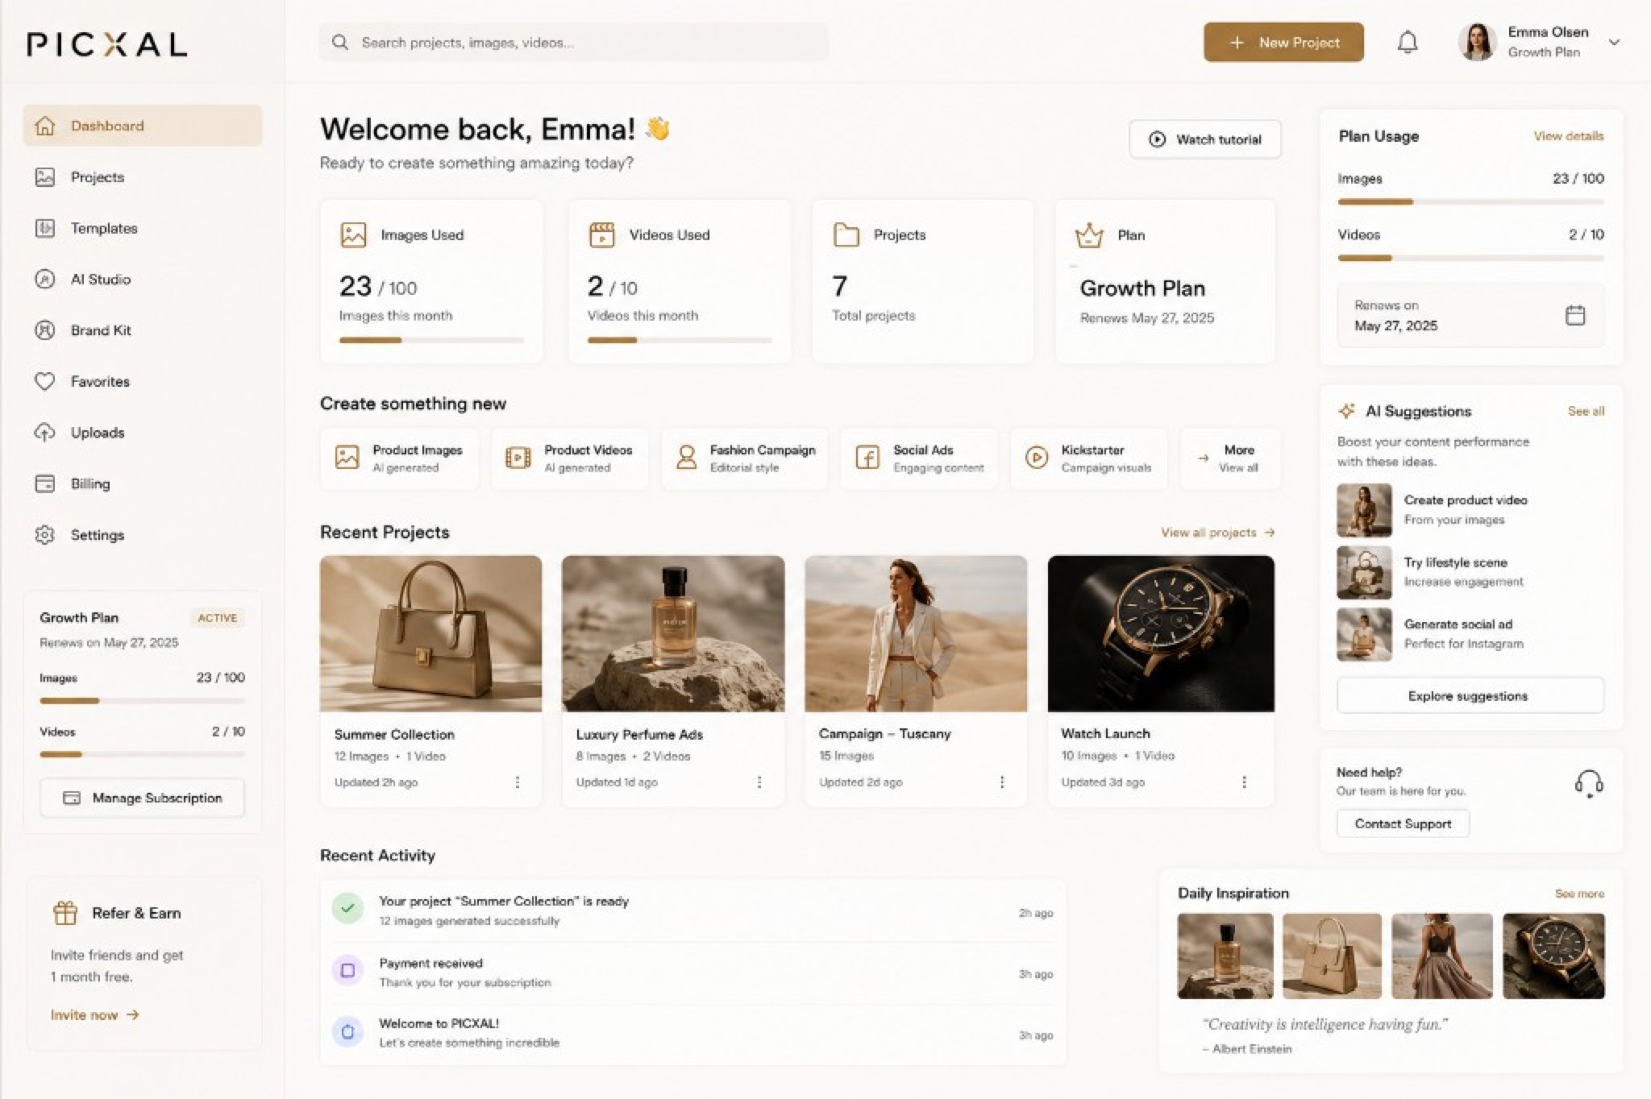Click the Payment received activity icon
Screen dimensions: 1651x1099
(x=347, y=970)
